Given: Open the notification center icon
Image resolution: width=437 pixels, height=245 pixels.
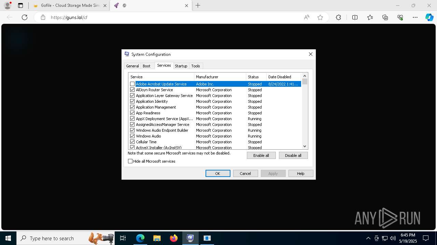Looking at the screenshot, I should click(426, 238).
